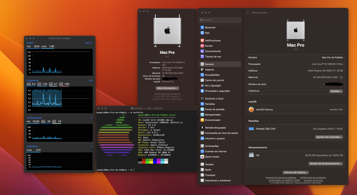Open Contraseña de inicio de sesión icon
Screen dimensions: 357x195
(202, 133)
